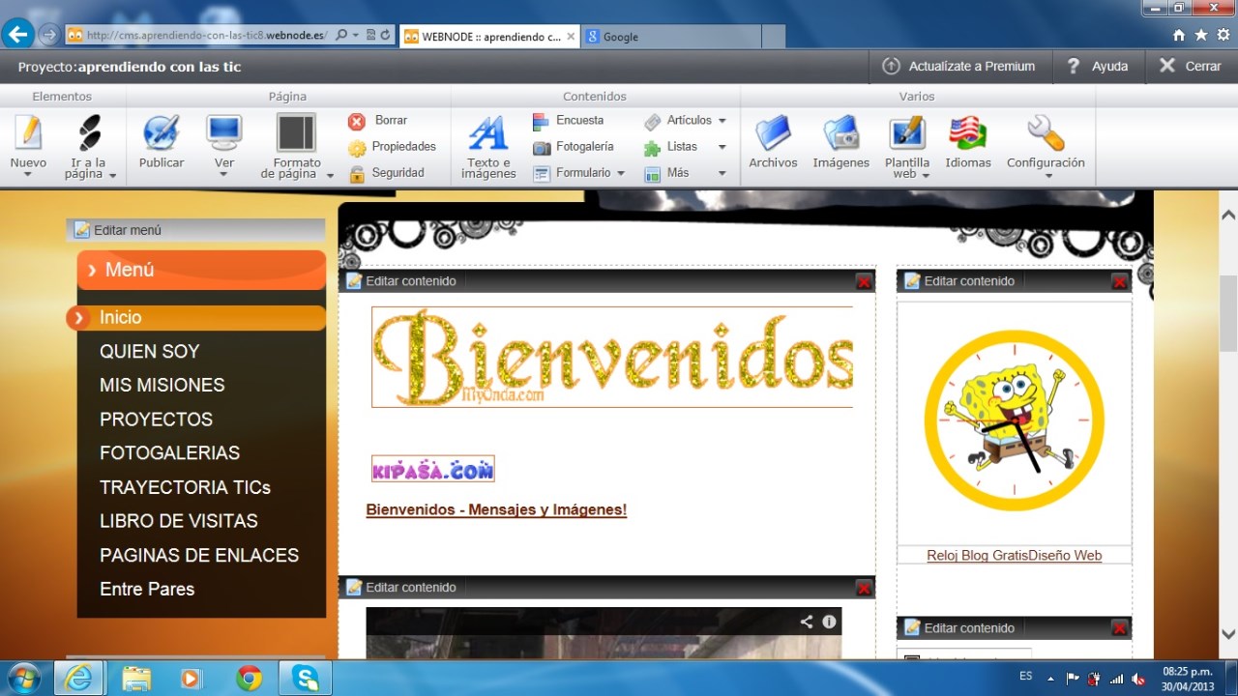The height and width of the screenshot is (696, 1238).
Task: Open the Archivos folder icon
Action: pos(773,132)
